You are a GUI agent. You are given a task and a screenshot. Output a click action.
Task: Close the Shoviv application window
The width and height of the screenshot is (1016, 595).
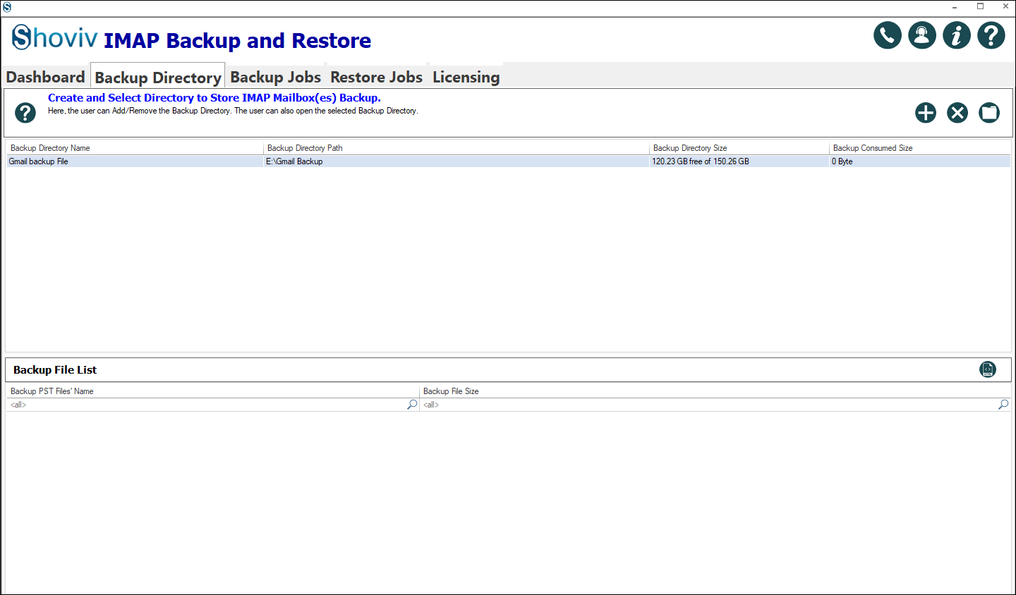(x=1005, y=7)
